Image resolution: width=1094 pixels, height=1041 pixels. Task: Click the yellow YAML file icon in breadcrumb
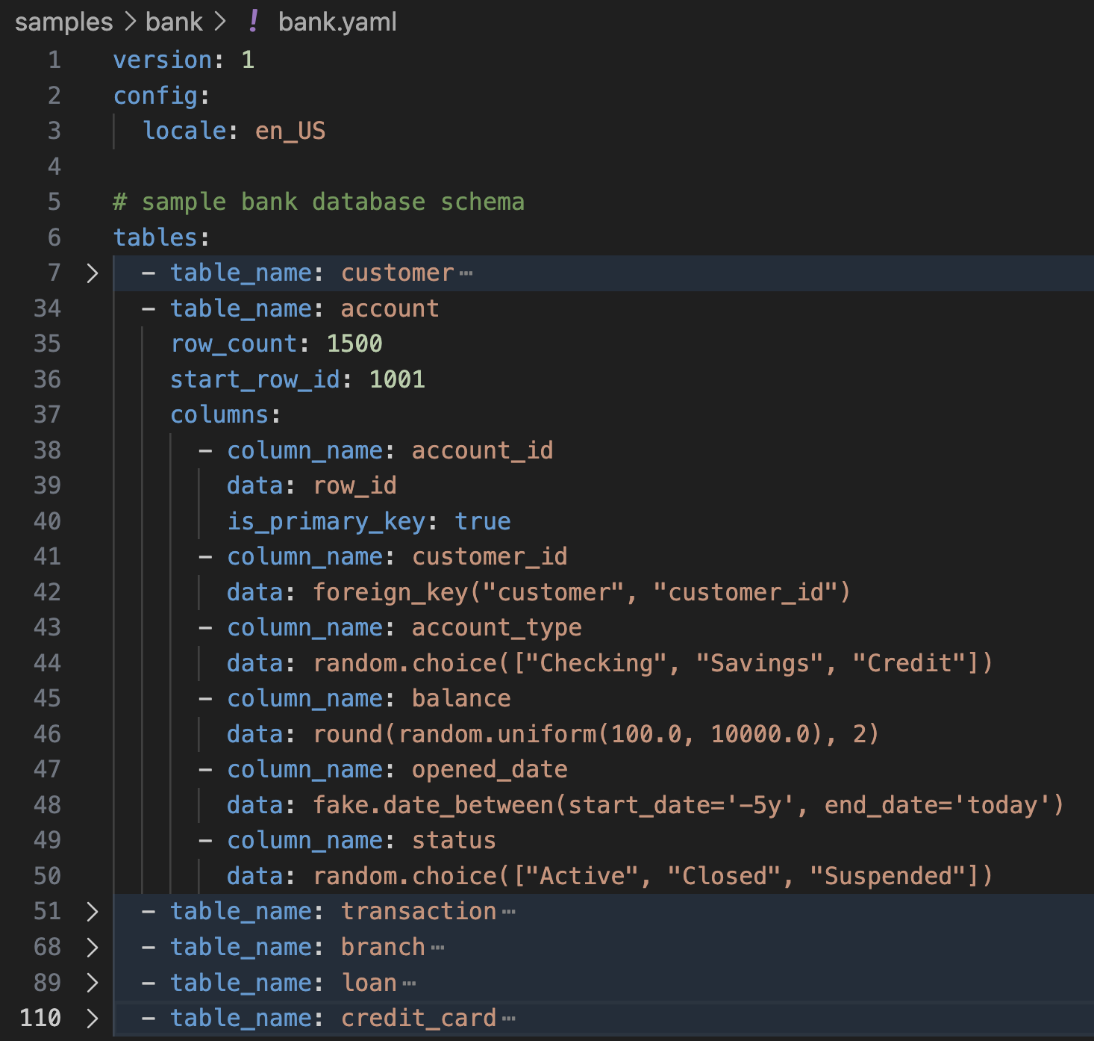254,22
